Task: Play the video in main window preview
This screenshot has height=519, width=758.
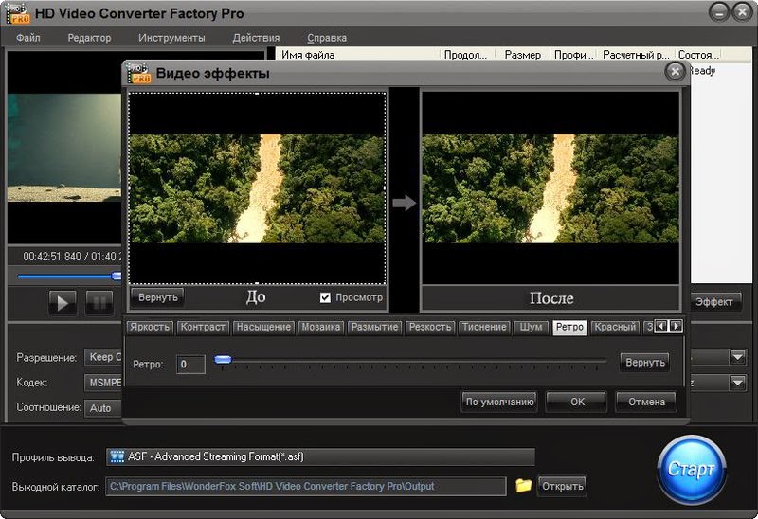Action: coord(63,303)
